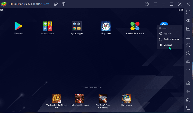Click the BlueStacks logo
193x113 pixels.
(x=4, y=4)
